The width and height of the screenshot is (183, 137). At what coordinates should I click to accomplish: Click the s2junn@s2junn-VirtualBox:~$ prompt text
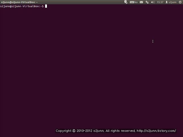[x=22, y=6]
